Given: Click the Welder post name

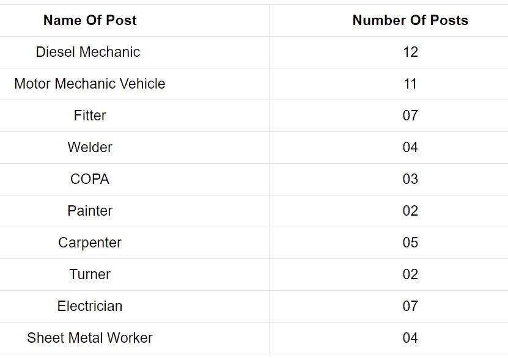Looking at the screenshot, I should click(90, 147).
